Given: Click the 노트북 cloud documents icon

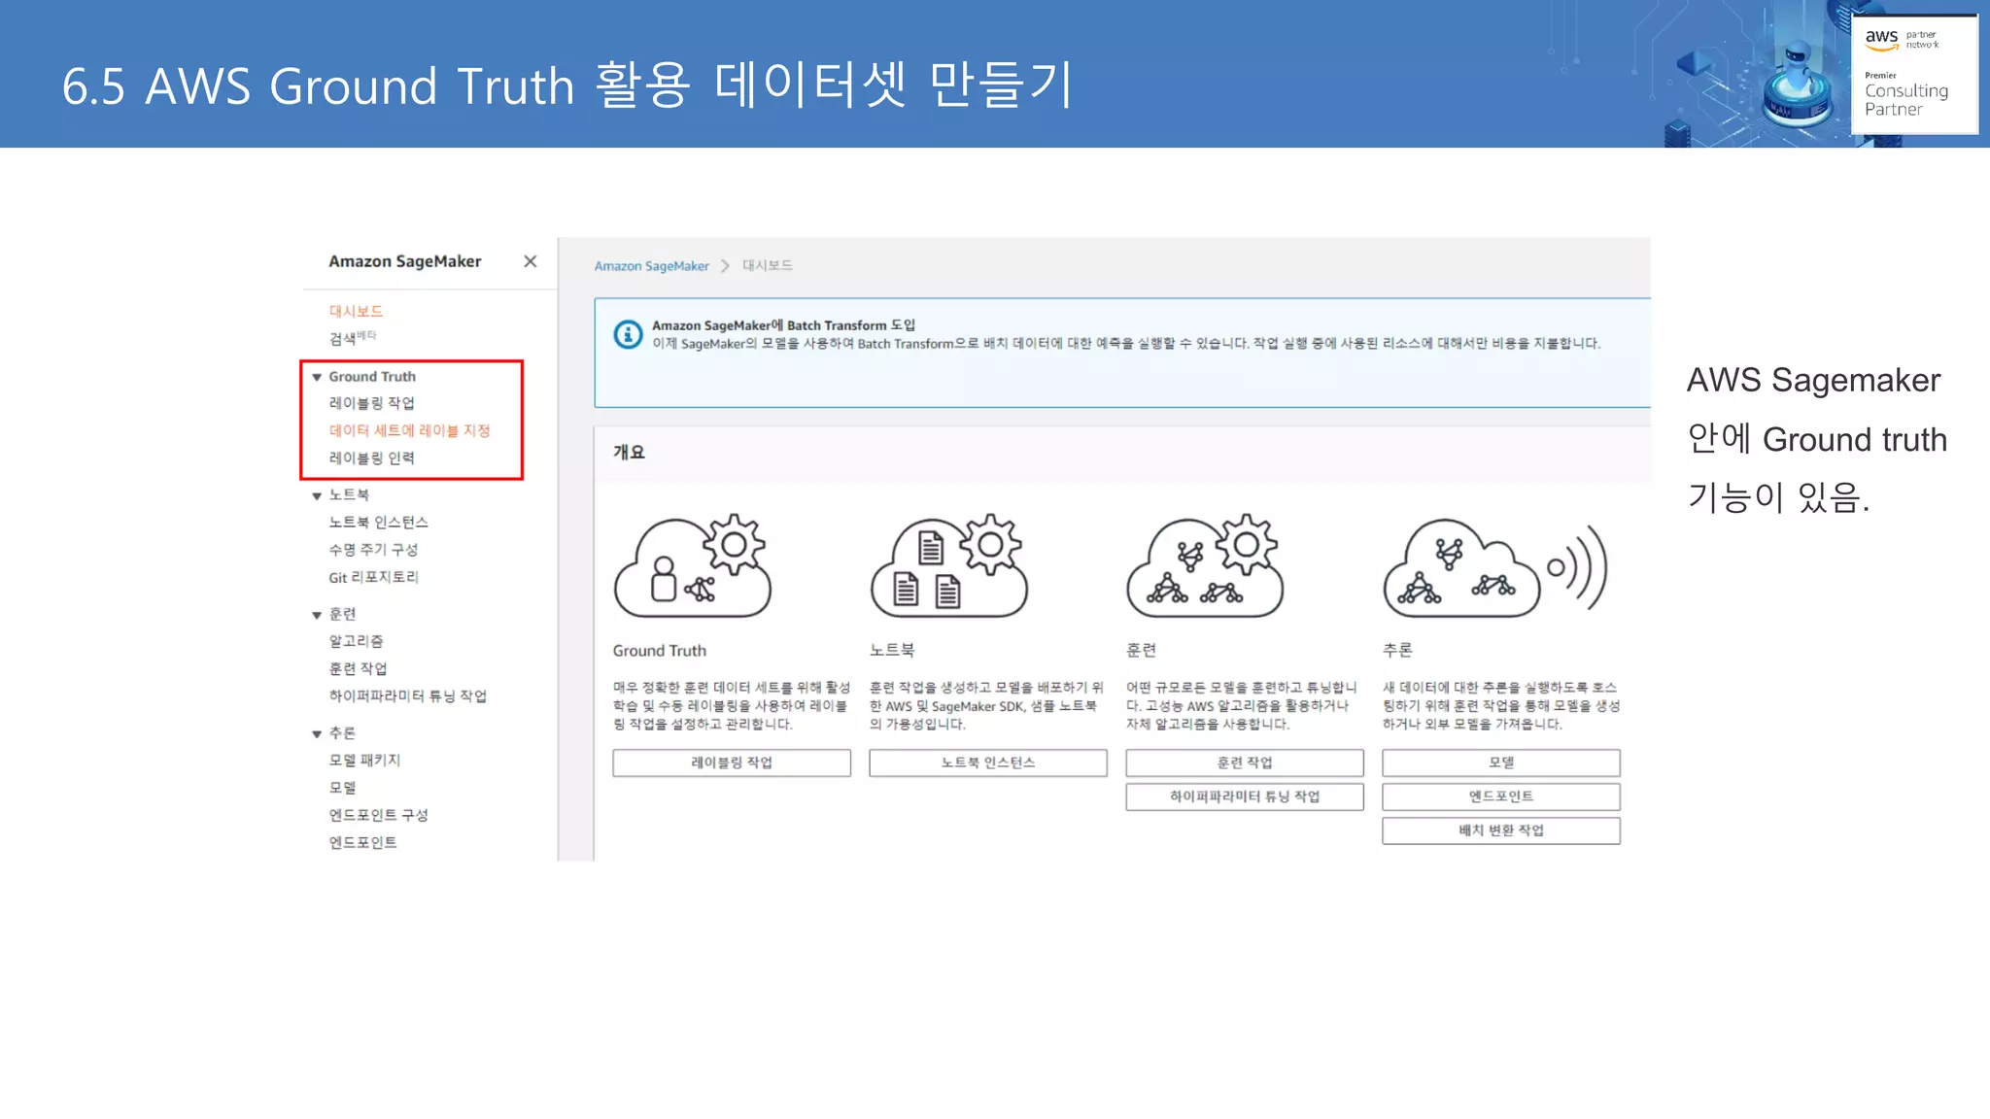Looking at the screenshot, I should tap(949, 566).
